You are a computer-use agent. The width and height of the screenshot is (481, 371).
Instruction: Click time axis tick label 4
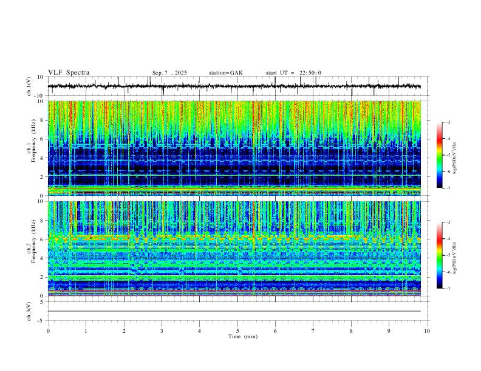point(199,331)
